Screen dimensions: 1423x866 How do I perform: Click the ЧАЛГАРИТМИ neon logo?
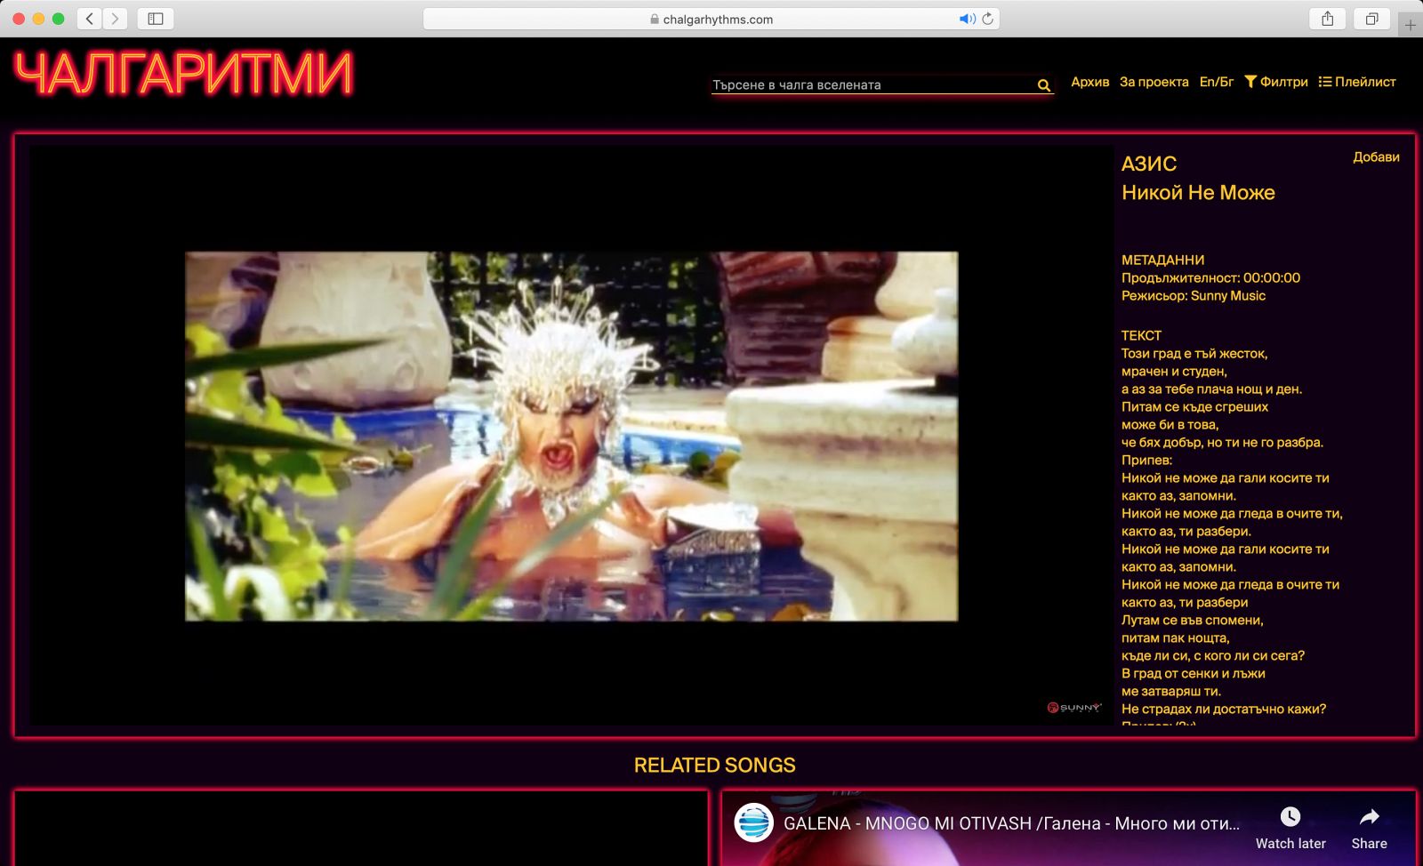click(184, 73)
